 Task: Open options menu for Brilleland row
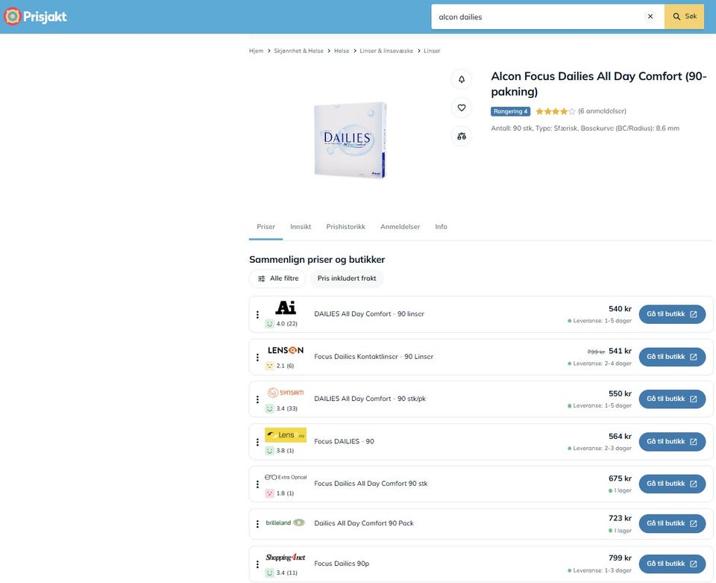[257, 523]
